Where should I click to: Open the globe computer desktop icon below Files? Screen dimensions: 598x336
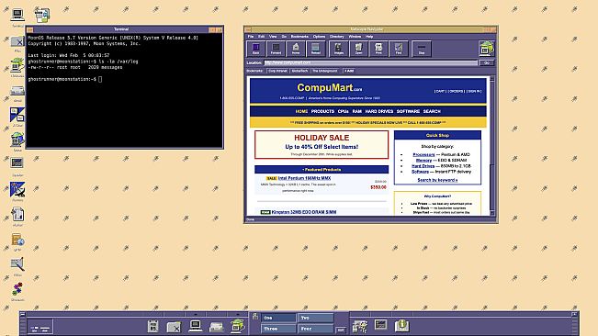click(x=17, y=65)
